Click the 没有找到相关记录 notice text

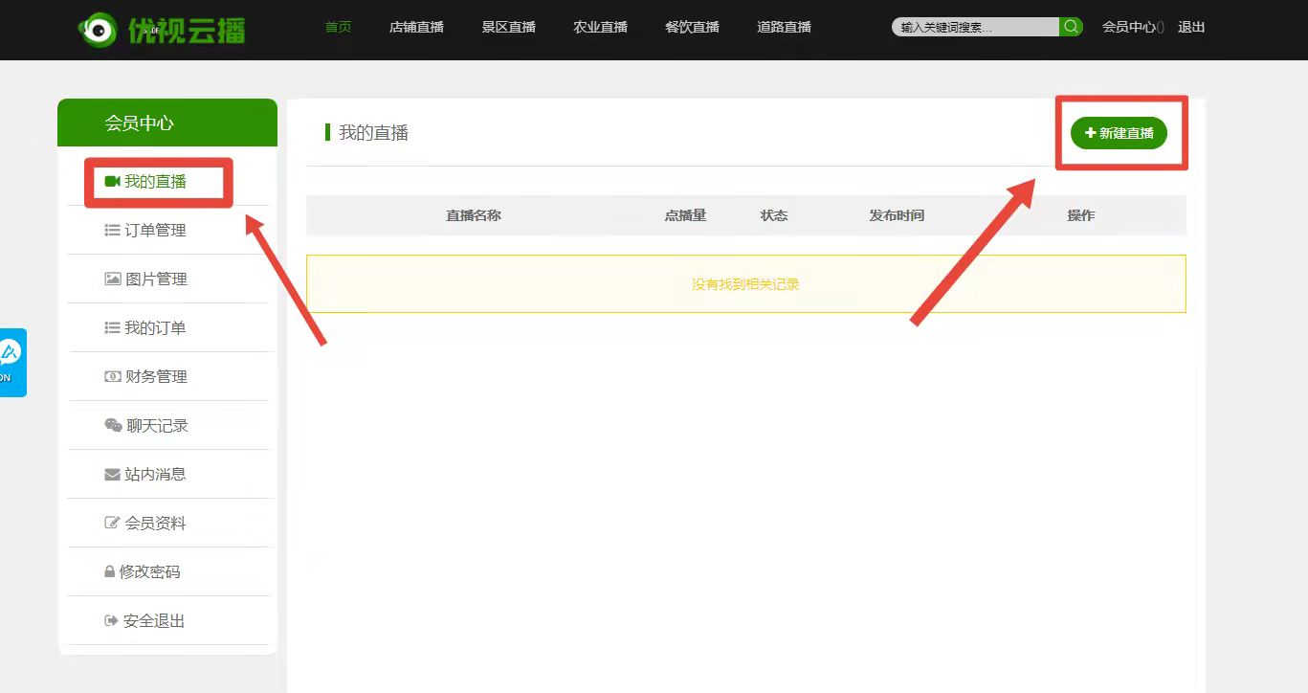click(745, 284)
